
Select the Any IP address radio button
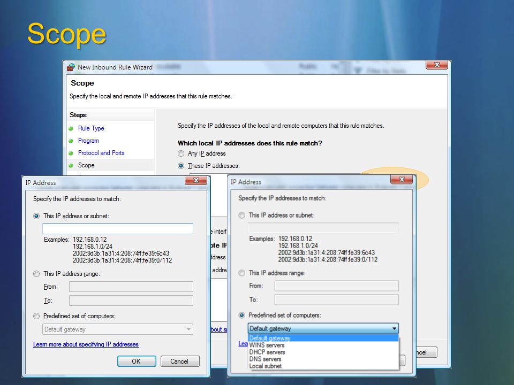point(181,153)
